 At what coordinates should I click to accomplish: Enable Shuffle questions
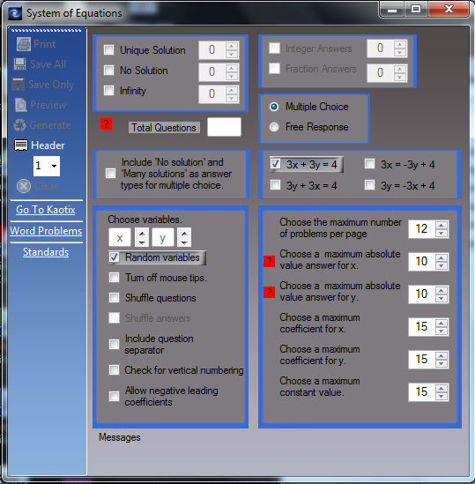point(114,298)
